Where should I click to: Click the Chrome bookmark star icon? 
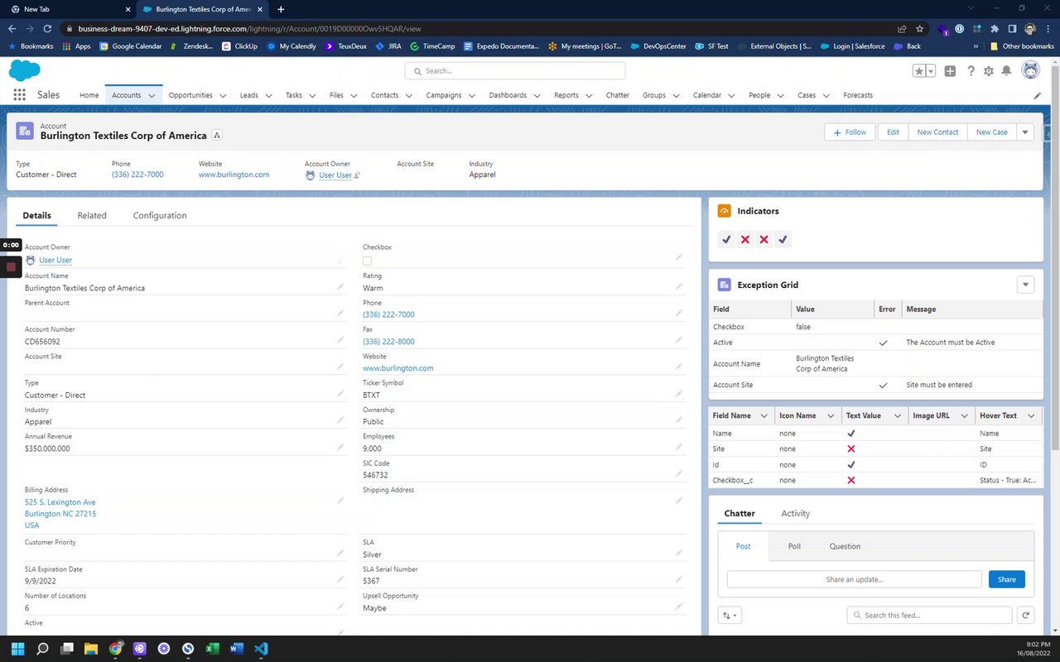click(919, 28)
